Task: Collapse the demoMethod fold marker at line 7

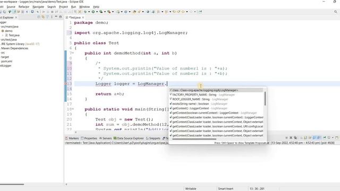Action: [x=73, y=53]
